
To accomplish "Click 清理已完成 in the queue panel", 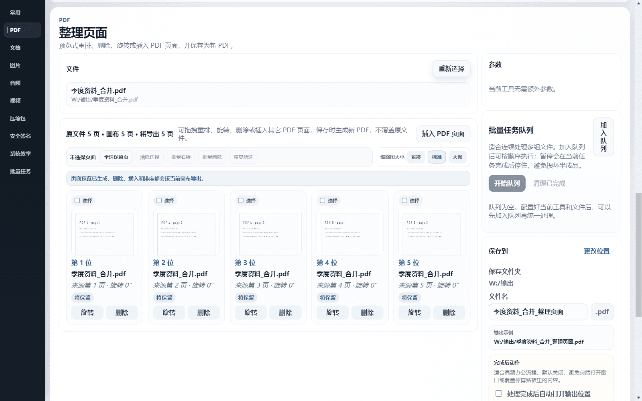I will [549, 183].
